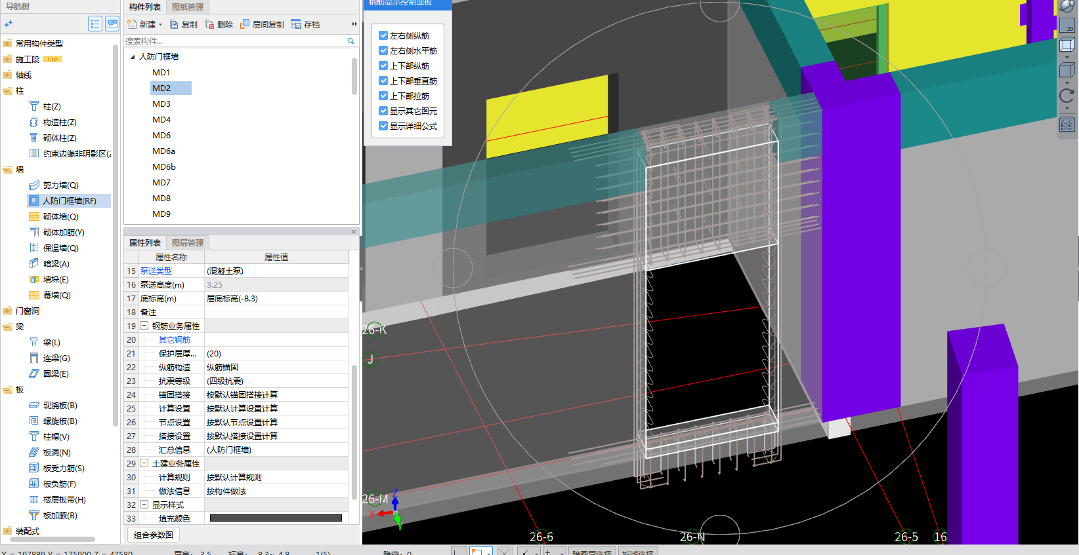Viewport: 1079px width, 555px height.
Task: Click the New component (新建) icon
Action: click(132, 24)
